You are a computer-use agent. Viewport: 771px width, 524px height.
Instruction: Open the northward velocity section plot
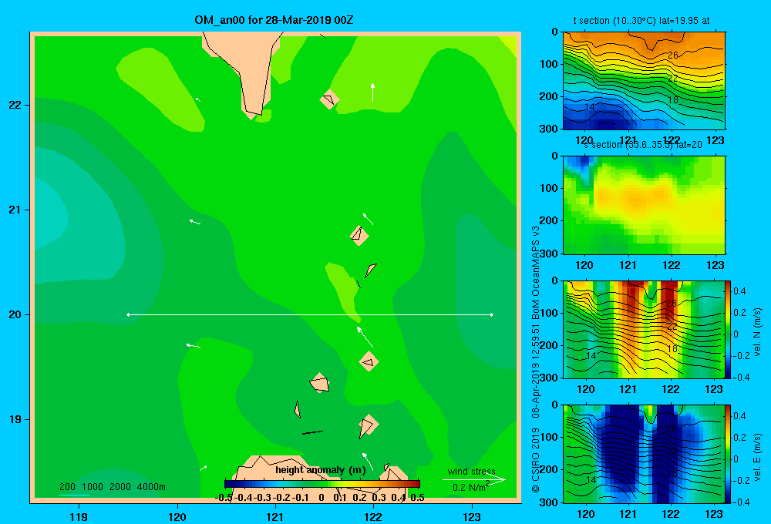point(644,329)
